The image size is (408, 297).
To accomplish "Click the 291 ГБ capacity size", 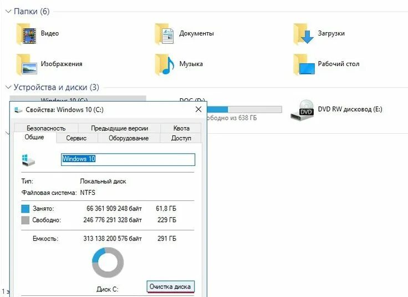I will tap(167, 238).
